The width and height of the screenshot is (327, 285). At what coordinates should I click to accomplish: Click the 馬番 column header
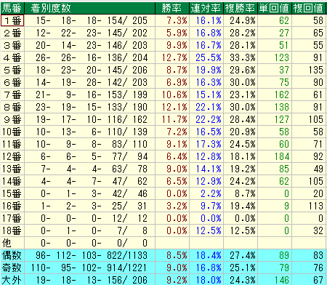[12, 8]
